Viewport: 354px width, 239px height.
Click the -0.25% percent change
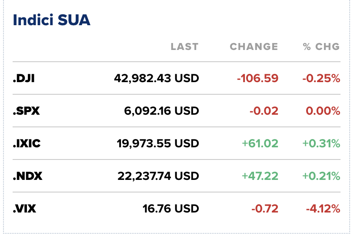[321, 79]
